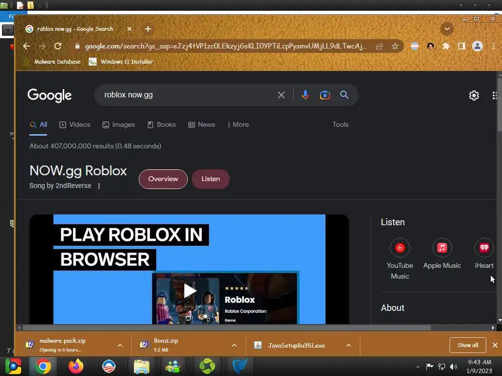The width and height of the screenshot is (502, 376).
Task: Clear the search box text
Action: coord(281,95)
